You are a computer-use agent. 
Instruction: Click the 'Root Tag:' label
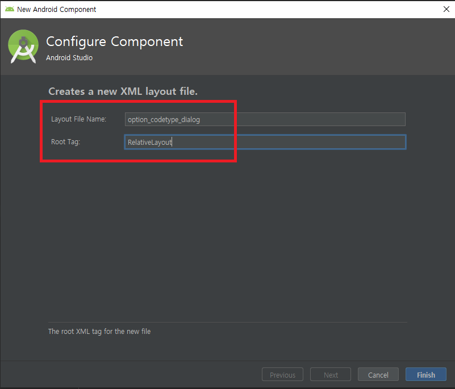(x=65, y=142)
